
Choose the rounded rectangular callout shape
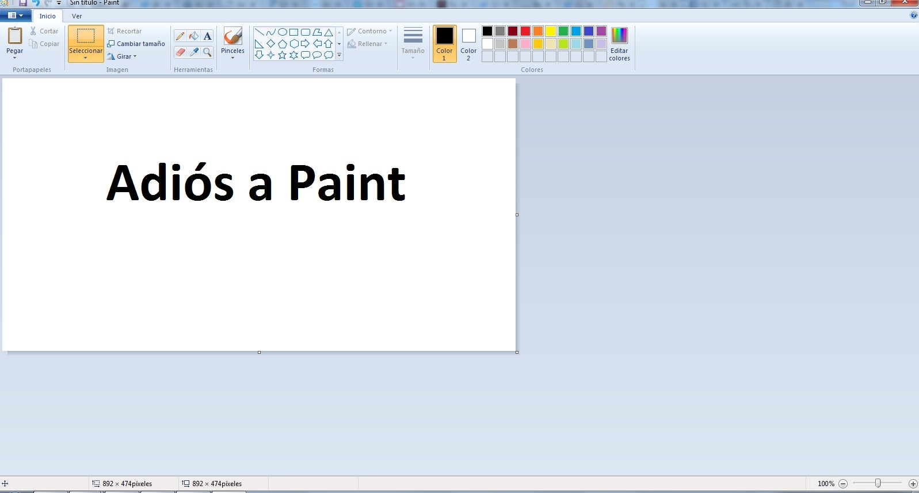306,55
